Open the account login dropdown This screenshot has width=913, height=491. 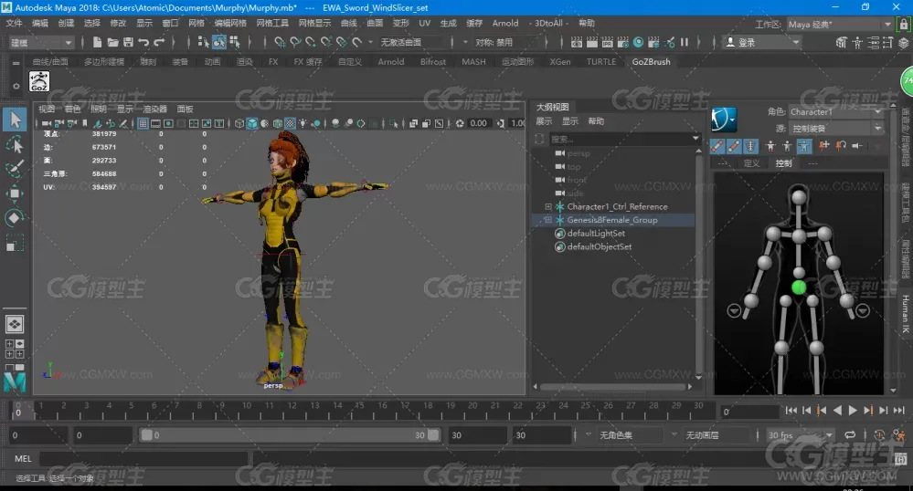pos(761,43)
